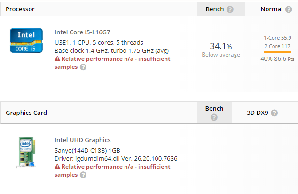The height and width of the screenshot is (194, 298).
Task: Open the Intel UHD Graphics link
Action: point(83,140)
